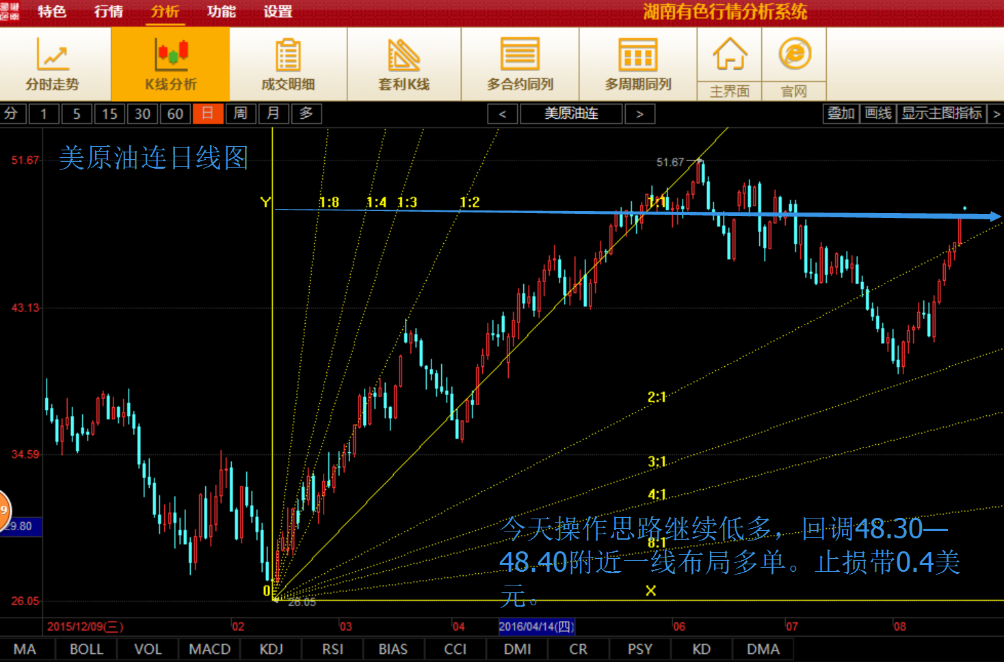The image size is (1004, 662).
Task: Open the 套利K线 arbitrage chart
Action: [404, 64]
